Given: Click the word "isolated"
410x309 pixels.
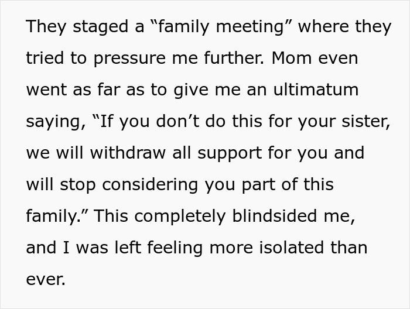Looking at the screenshot, I should (x=277, y=248).
